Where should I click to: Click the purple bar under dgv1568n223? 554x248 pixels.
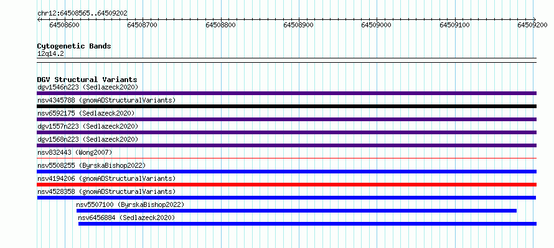coord(286,145)
